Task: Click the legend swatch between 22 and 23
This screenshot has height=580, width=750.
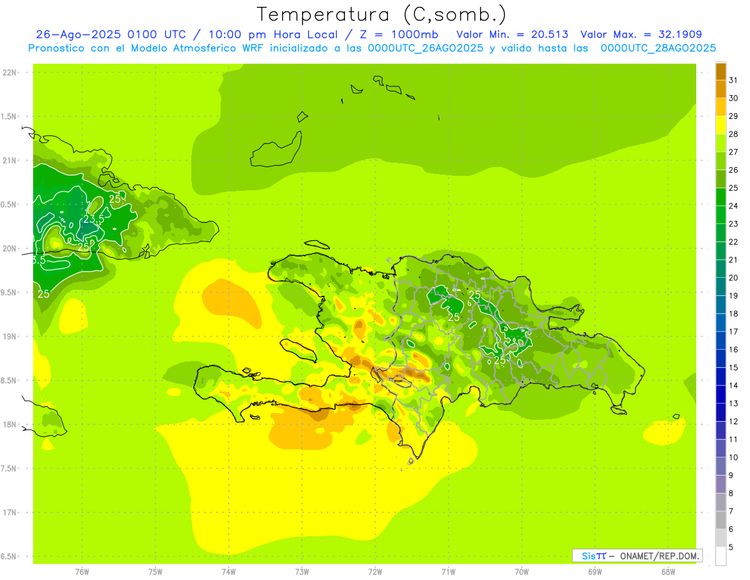Action: (721, 233)
